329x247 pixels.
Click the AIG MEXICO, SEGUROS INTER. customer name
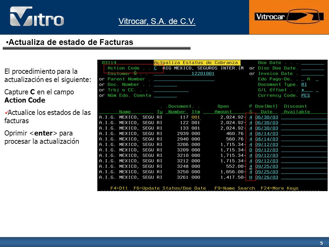(x=203, y=68)
